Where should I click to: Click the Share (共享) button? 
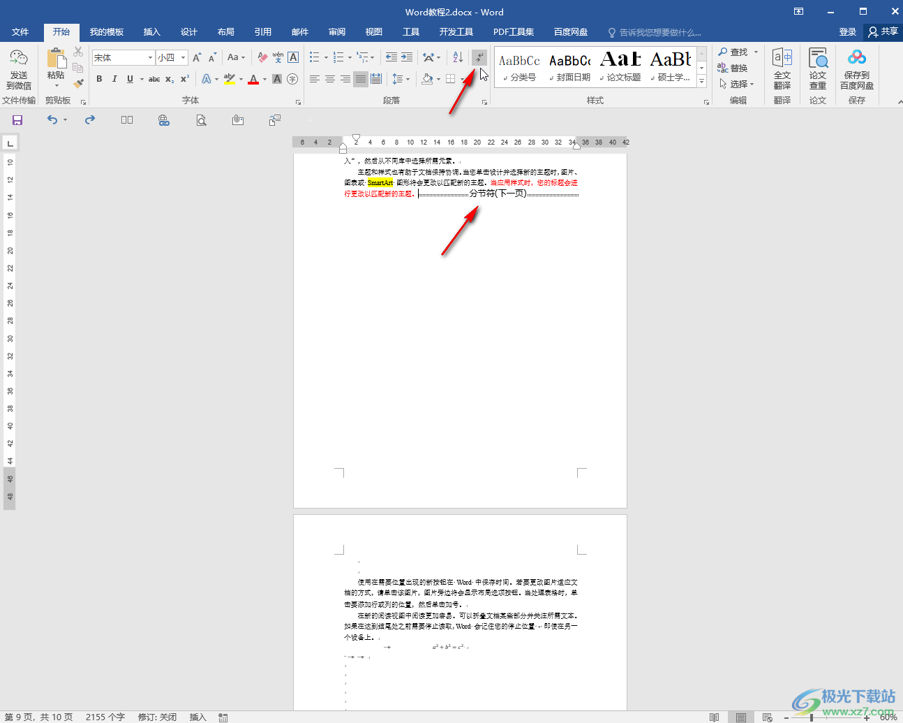coord(883,32)
